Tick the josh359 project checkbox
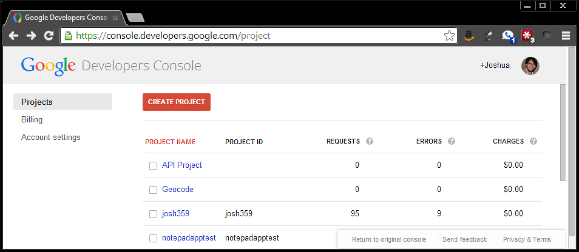This screenshot has height=252, width=579. click(x=154, y=214)
